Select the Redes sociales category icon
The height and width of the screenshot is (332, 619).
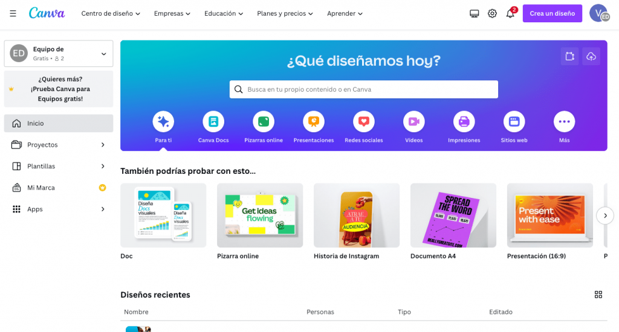pos(364,122)
